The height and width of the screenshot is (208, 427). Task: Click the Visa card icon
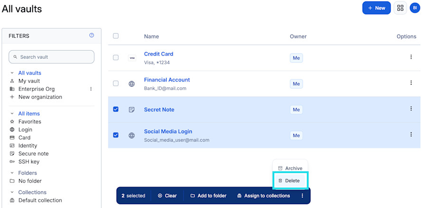click(x=132, y=58)
